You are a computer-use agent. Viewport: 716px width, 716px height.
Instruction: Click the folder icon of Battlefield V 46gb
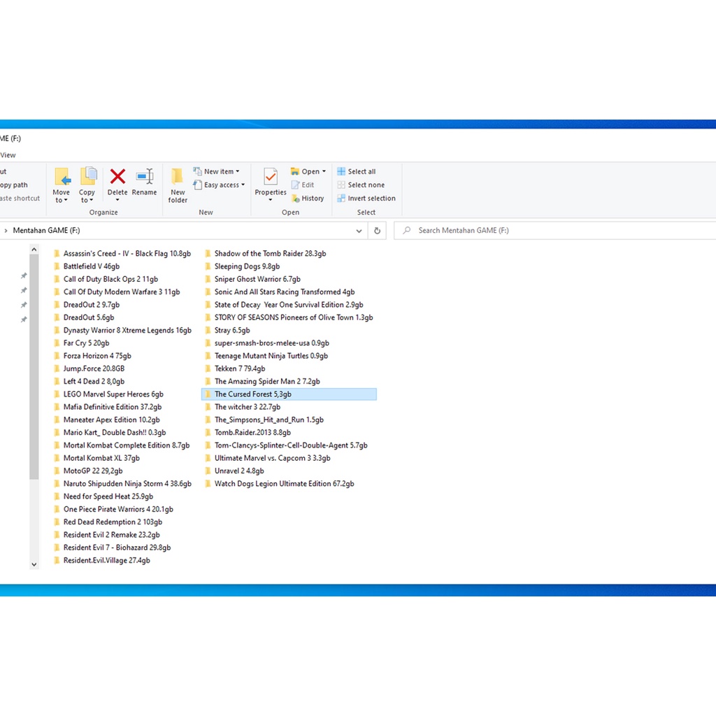[57, 266]
